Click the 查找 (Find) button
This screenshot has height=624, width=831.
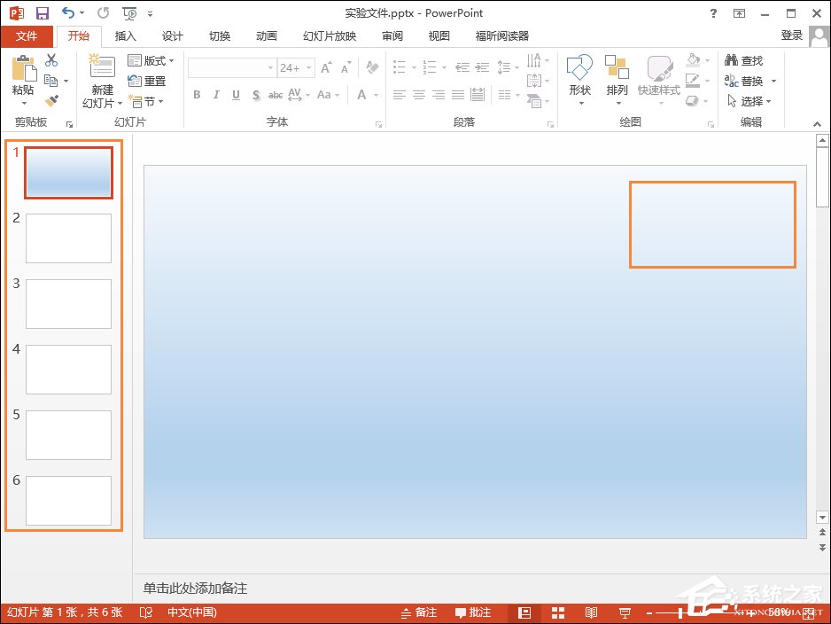coord(749,60)
